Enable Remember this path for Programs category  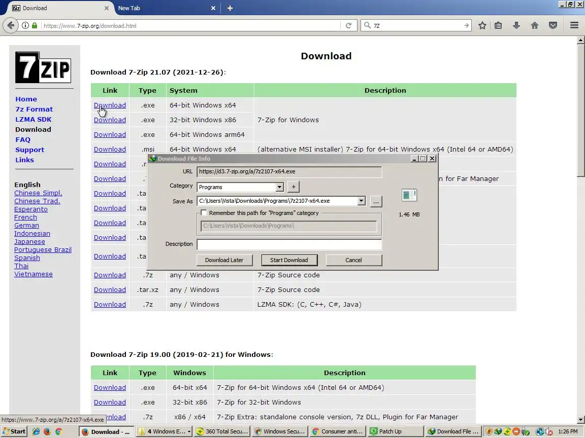(204, 213)
